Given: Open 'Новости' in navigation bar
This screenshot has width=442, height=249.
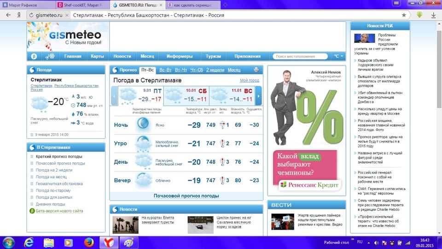Looking at the screenshot, I should [122, 56].
